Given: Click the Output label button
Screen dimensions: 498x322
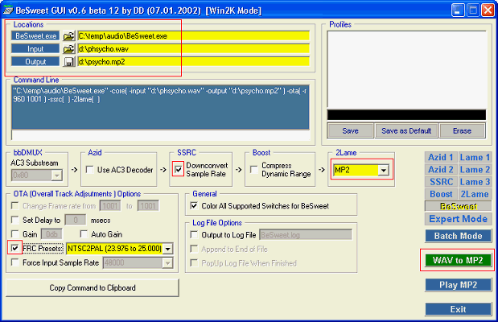Looking at the screenshot, I should click(35, 62).
